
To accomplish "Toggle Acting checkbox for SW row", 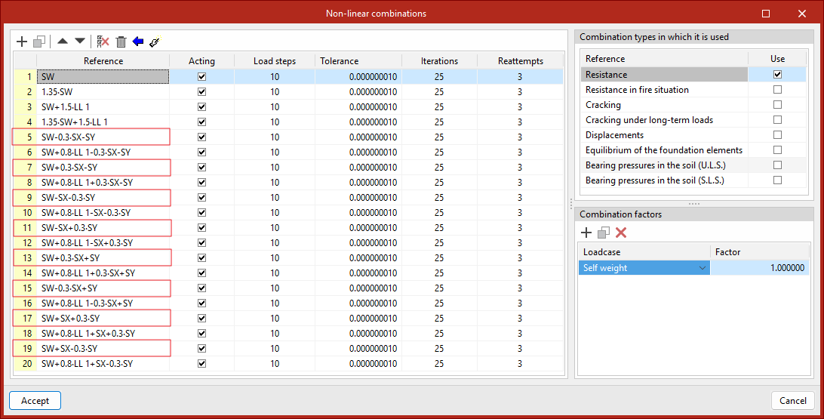I will 201,77.
